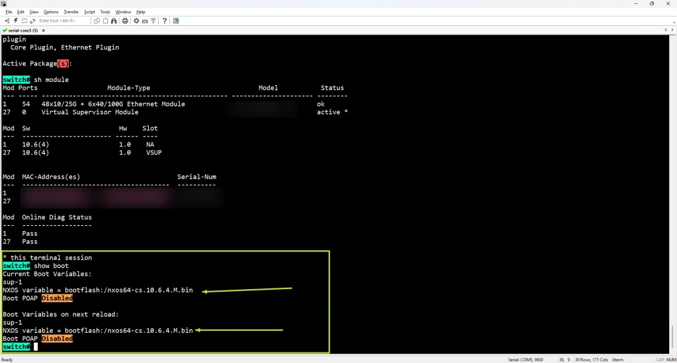Click the NUM indicator in status bar
Image resolution: width=677 pixels, height=363 pixels.
pyautogui.click(x=671, y=360)
